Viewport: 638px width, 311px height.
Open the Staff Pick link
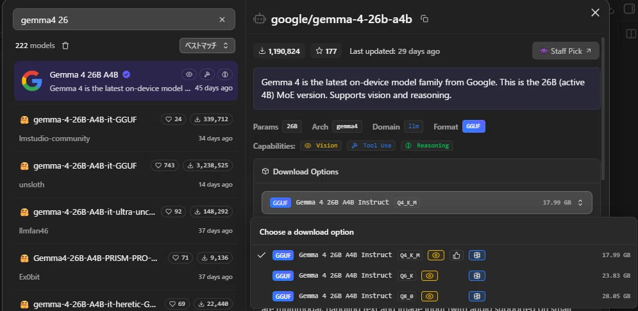(x=566, y=51)
